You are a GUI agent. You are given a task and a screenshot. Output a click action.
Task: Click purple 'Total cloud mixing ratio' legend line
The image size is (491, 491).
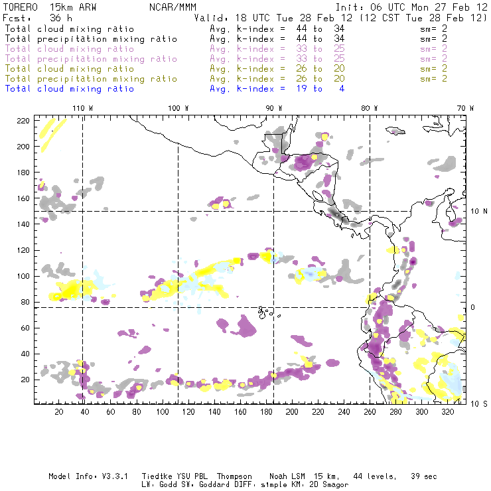tap(70, 49)
